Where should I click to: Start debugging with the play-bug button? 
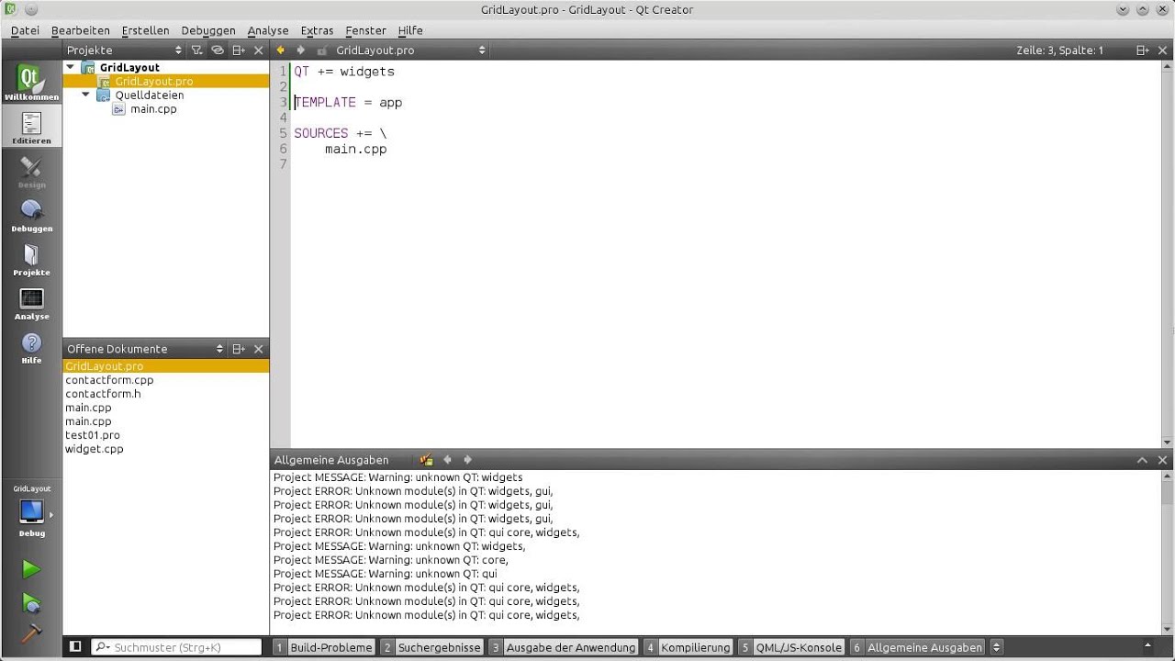pyautogui.click(x=31, y=603)
